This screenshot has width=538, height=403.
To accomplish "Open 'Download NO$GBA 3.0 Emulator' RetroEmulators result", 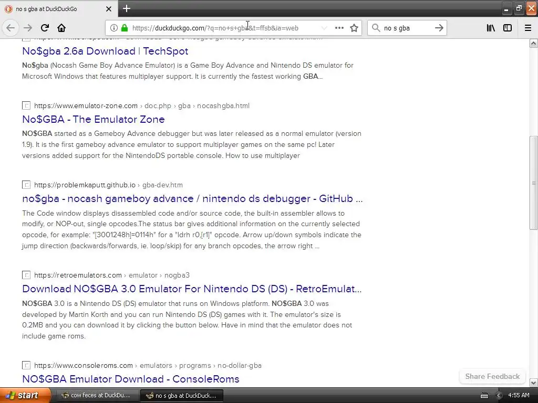I will [x=192, y=289].
